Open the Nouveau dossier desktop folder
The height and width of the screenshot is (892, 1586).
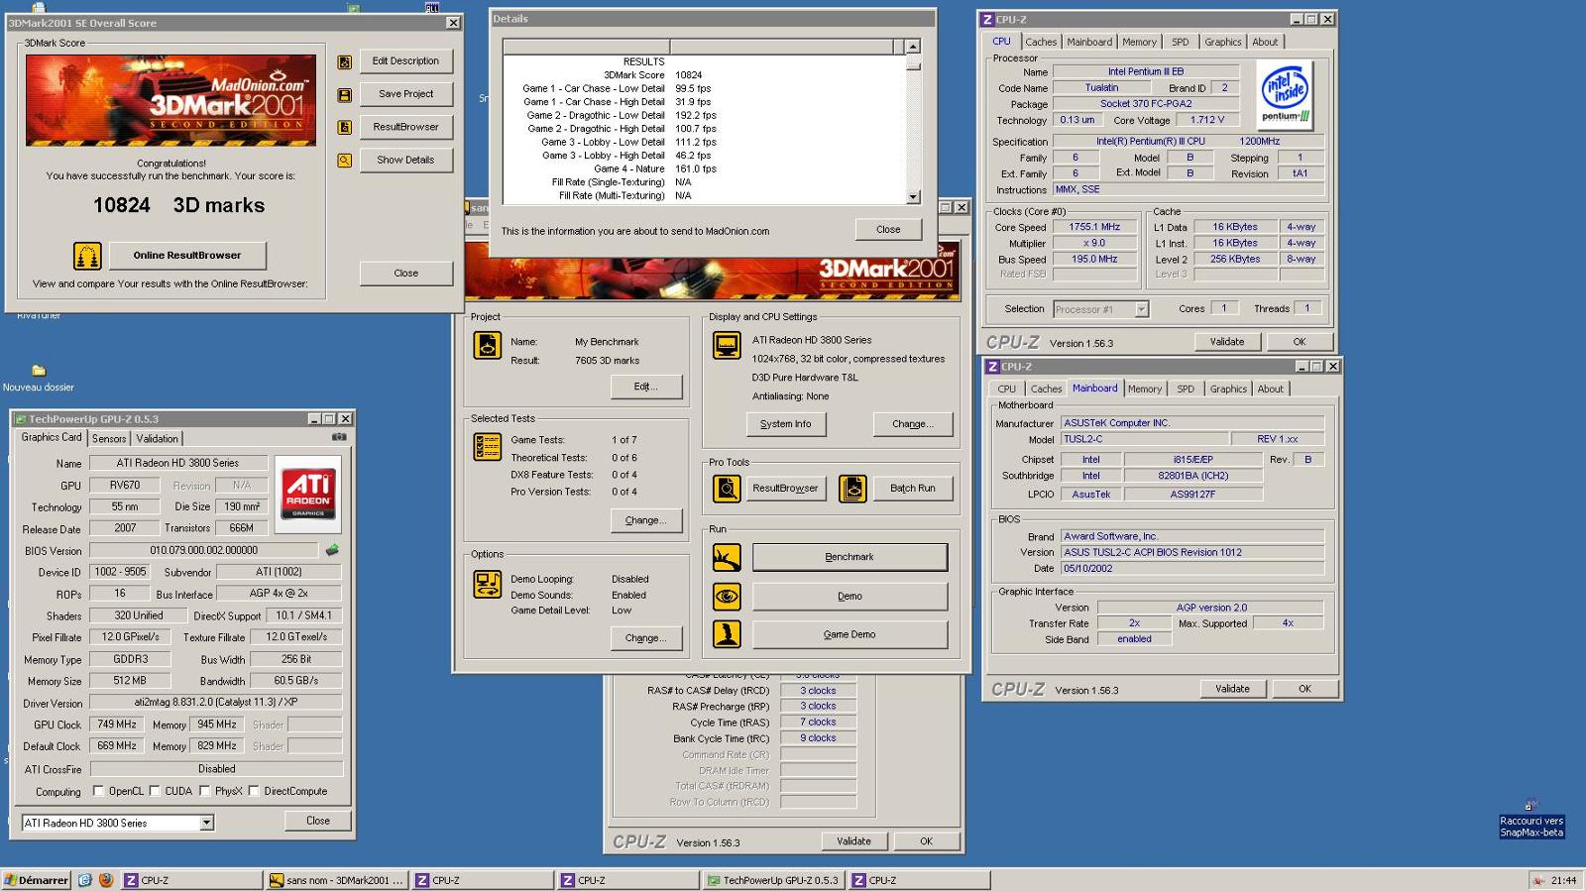(x=38, y=377)
